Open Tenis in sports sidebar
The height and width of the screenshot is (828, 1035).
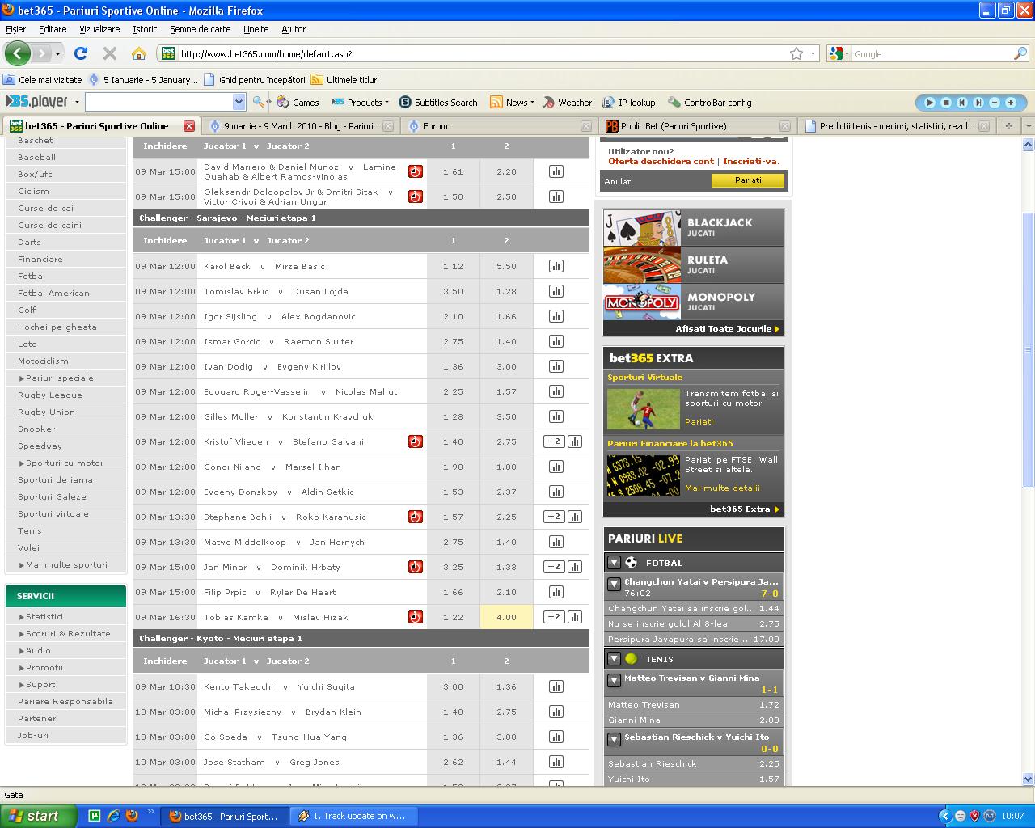30,531
